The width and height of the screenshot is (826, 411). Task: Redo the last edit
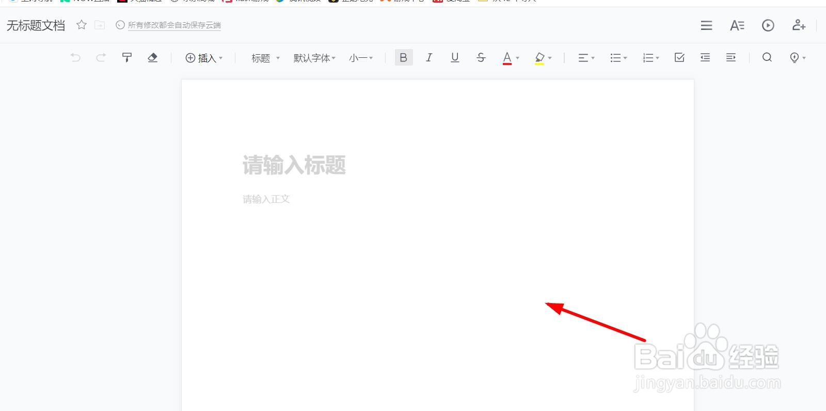tap(101, 57)
